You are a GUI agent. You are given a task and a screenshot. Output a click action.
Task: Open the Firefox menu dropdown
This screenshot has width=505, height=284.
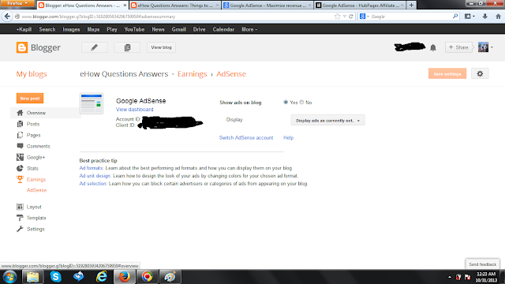click(17, 3)
